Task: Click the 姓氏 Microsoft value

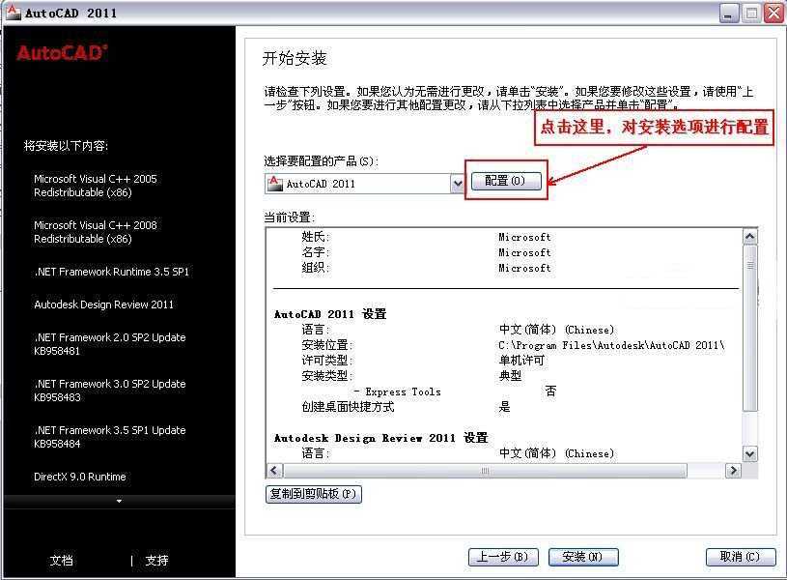Action: (x=524, y=237)
